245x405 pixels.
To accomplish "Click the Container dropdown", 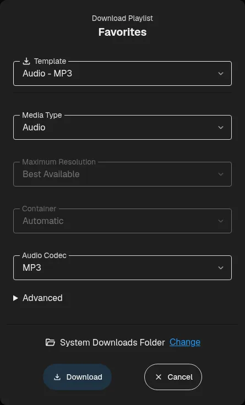I will pyautogui.click(x=122, y=221).
